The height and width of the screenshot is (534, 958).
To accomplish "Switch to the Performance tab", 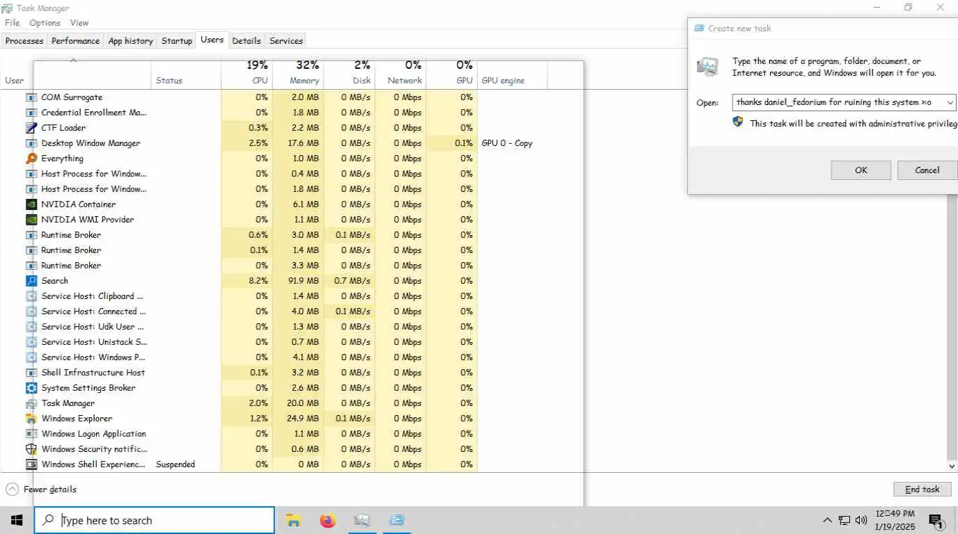I will point(75,41).
